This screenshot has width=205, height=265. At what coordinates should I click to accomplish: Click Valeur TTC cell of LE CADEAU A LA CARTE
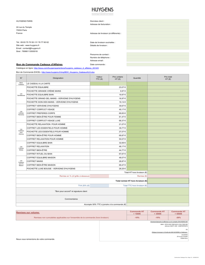pos(99,84)
